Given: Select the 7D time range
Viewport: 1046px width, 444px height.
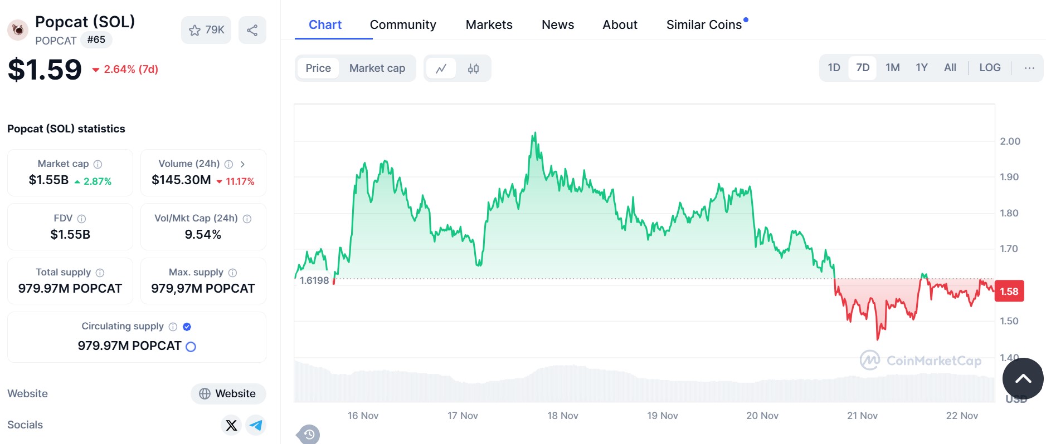Looking at the screenshot, I should pyautogui.click(x=863, y=68).
